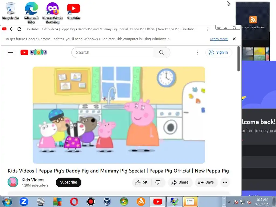Open the warning-shield checkmark taskbar app
This screenshot has height=207, width=276.
pyautogui.click(x=174, y=202)
